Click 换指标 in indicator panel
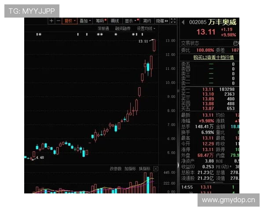 [x=145, y=169]
